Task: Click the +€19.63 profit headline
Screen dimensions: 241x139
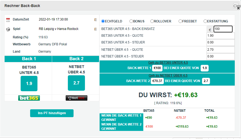Action: point(186,95)
